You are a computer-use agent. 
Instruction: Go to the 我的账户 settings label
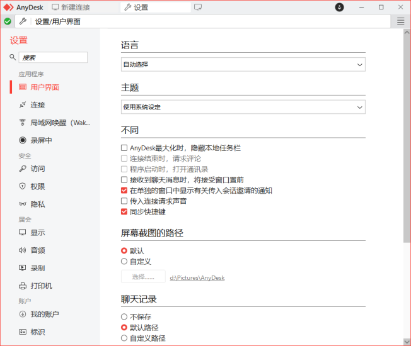[x=45, y=314]
